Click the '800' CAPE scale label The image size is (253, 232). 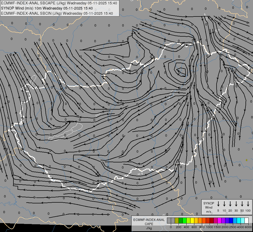202,227
